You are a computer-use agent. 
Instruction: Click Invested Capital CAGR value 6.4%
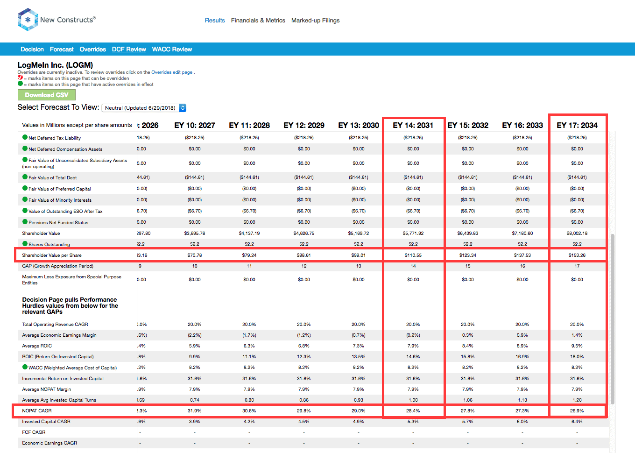tap(577, 422)
